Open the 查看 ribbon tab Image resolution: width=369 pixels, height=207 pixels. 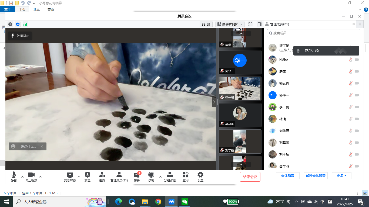point(51,9)
